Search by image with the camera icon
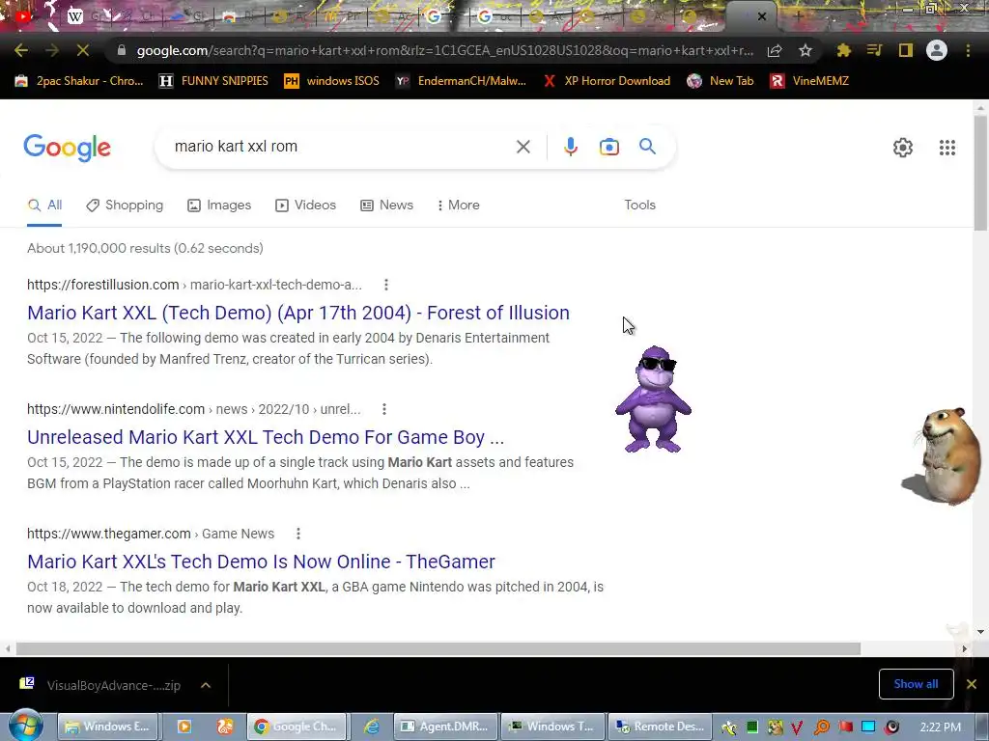This screenshot has height=741, width=989. (x=608, y=147)
